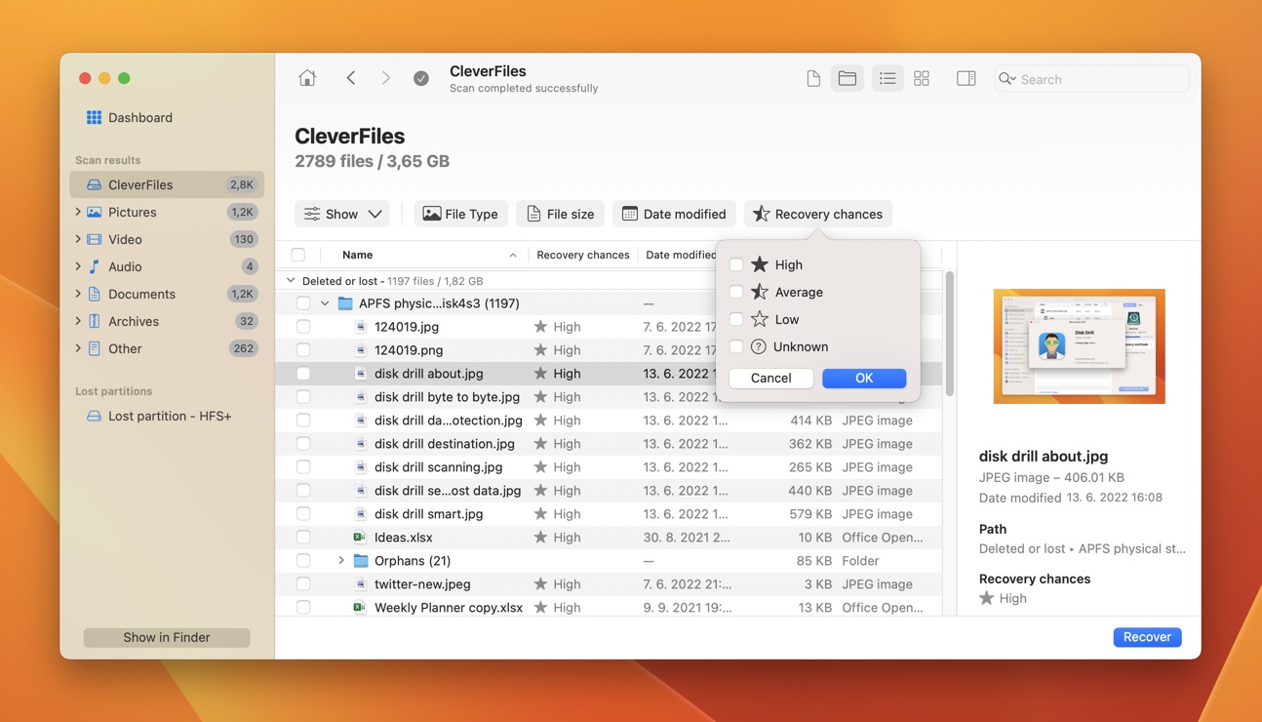Select Lost partition - HFS+ in sidebar
The image size is (1262, 722).
(167, 416)
